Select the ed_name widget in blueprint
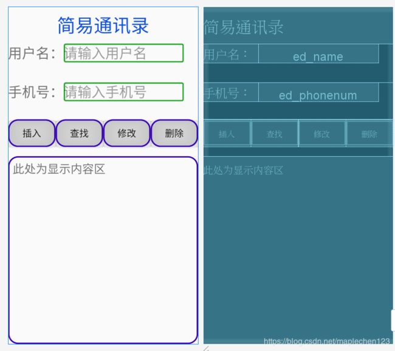The height and width of the screenshot is (351, 395). tap(318, 55)
